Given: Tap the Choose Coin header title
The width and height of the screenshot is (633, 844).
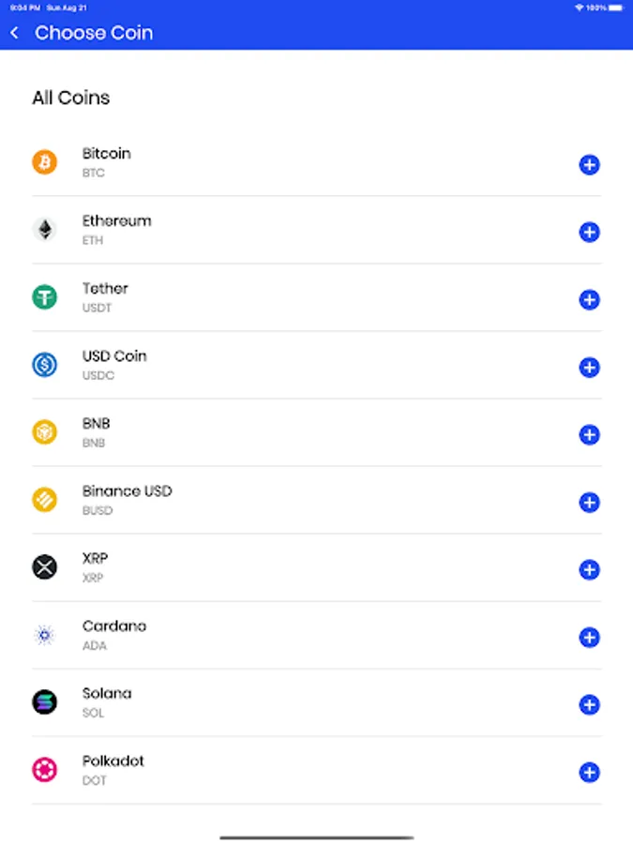Looking at the screenshot, I should click(x=94, y=33).
